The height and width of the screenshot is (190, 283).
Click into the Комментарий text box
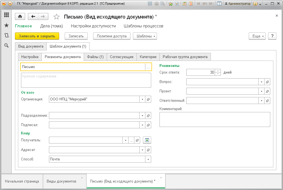coord(215,119)
